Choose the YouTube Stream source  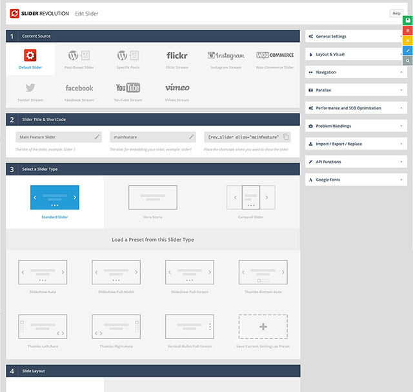click(128, 92)
